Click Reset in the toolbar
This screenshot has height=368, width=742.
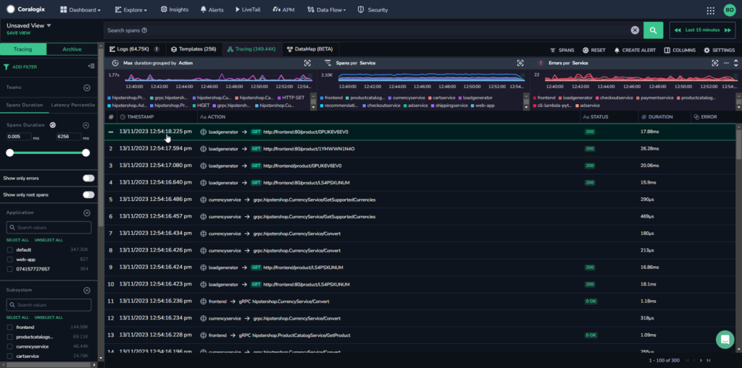click(594, 50)
